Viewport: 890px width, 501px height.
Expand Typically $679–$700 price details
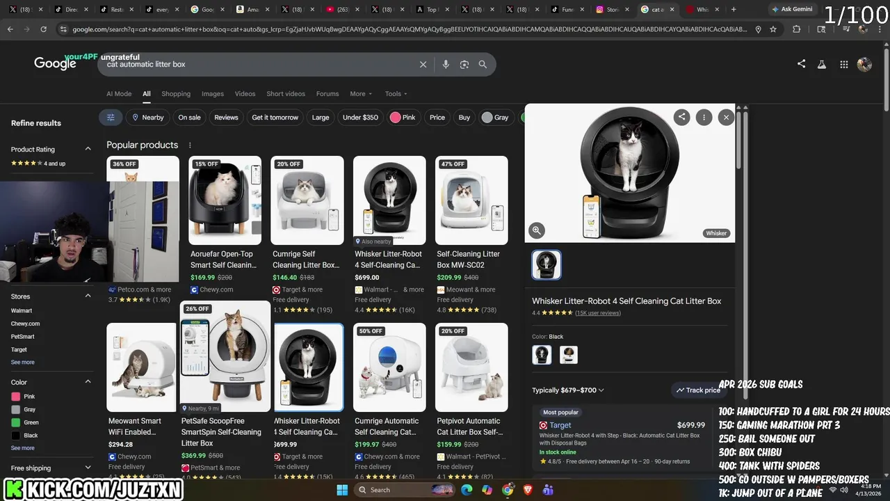coord(568,390)
